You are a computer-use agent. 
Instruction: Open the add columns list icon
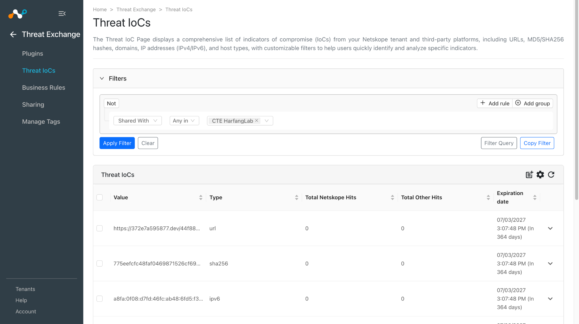tap(529, 175)
